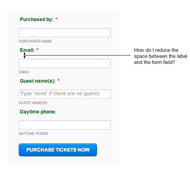Click the double-headed spacing arrow annotation
The image size is (190, 175).
tap(24, 55)
